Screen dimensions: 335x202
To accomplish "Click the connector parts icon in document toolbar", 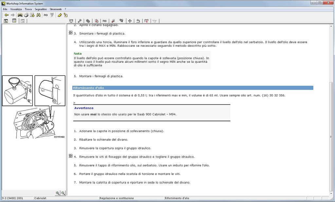I will pyautogui.click(x=121, y=21).
